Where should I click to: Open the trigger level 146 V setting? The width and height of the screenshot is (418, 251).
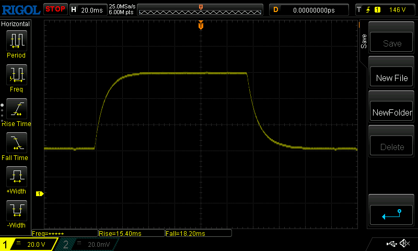pyautogui.click(x=386, y=9)
